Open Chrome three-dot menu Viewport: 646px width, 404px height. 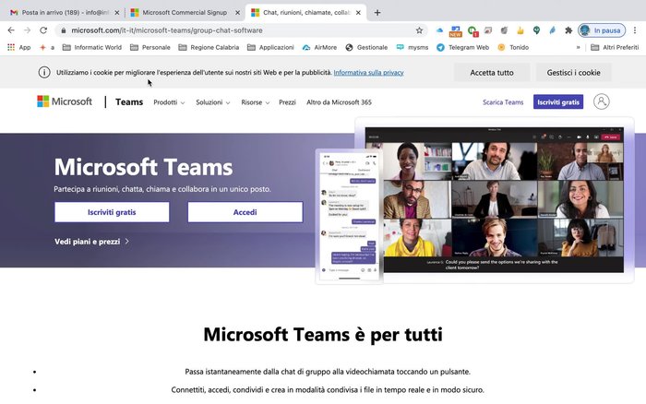(x=635, y=30)
